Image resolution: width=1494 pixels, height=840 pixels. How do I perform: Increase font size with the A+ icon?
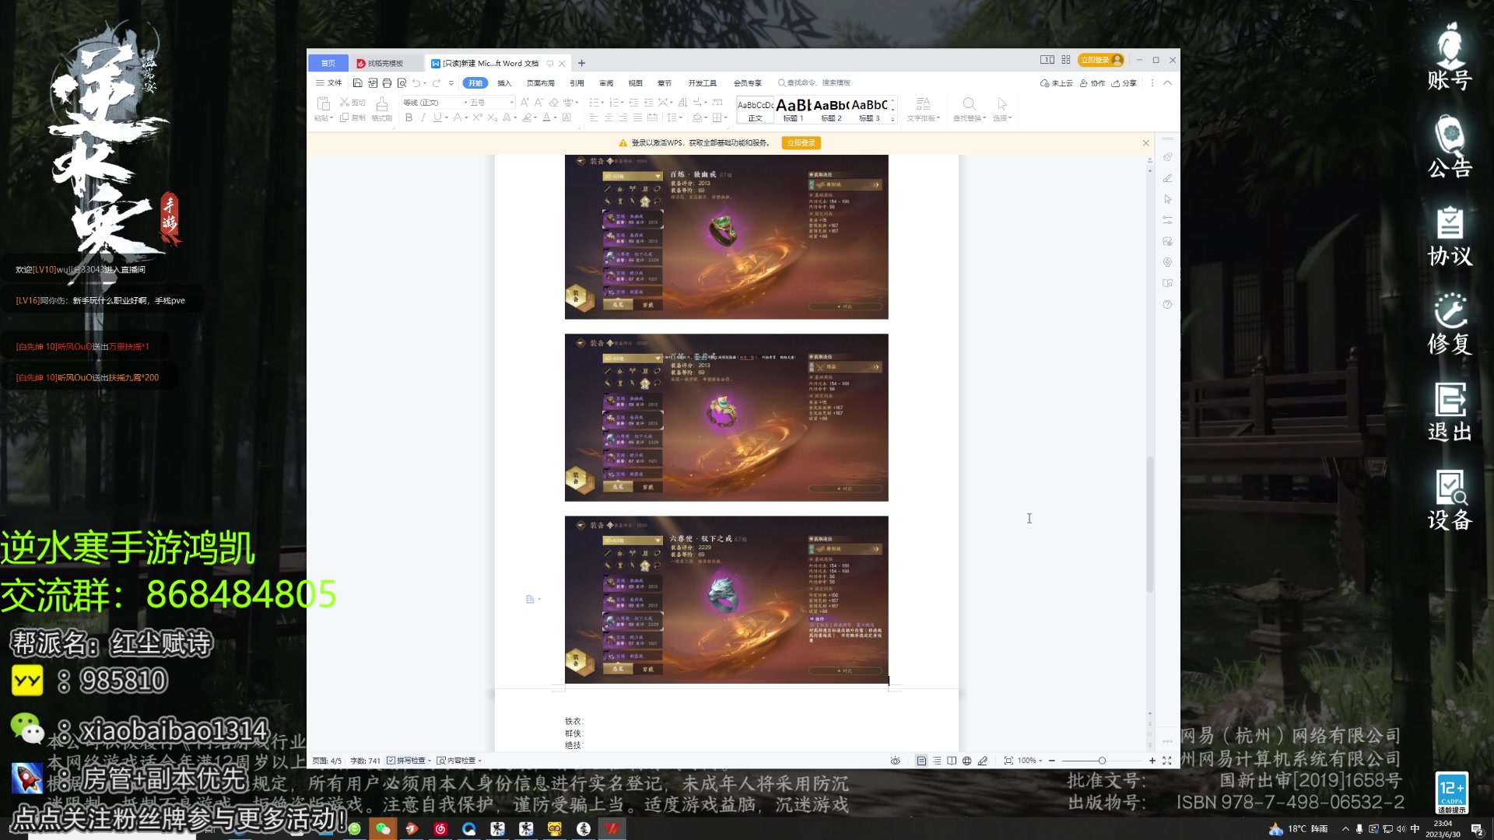pyautogui.click(x=524, y=103)
